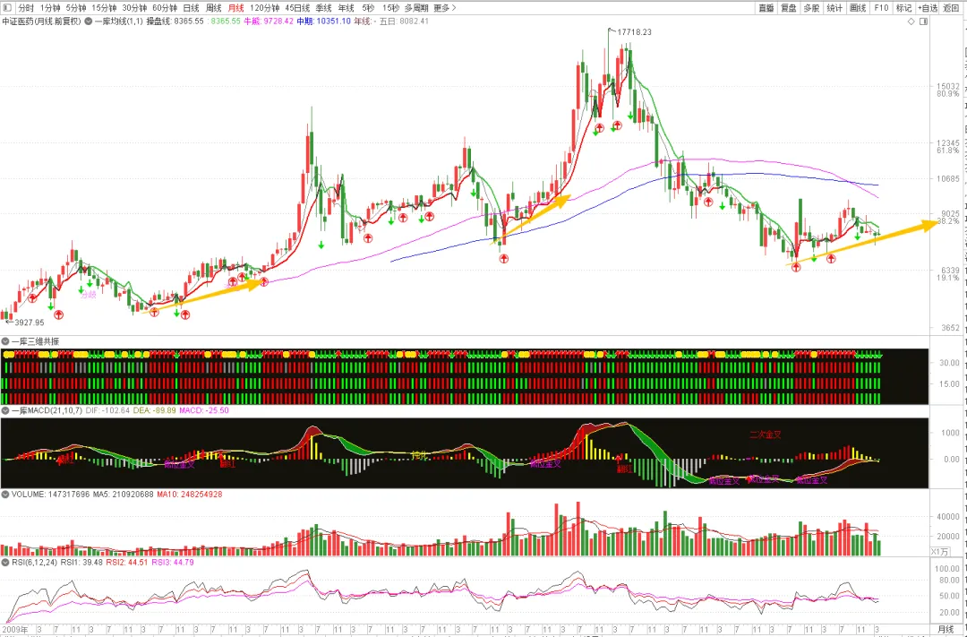Click the 复盘 button
Screen dimensions: 967x637
789,8
